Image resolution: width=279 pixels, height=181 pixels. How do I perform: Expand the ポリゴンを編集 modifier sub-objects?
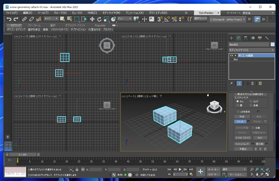[235, 56]
